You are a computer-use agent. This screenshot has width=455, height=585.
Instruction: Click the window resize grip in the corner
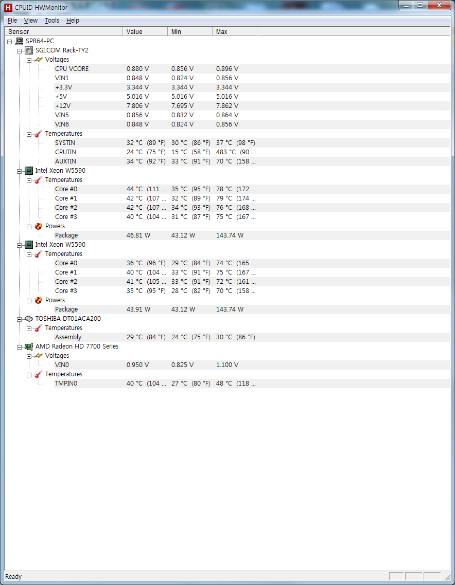(x=447, y=577)
